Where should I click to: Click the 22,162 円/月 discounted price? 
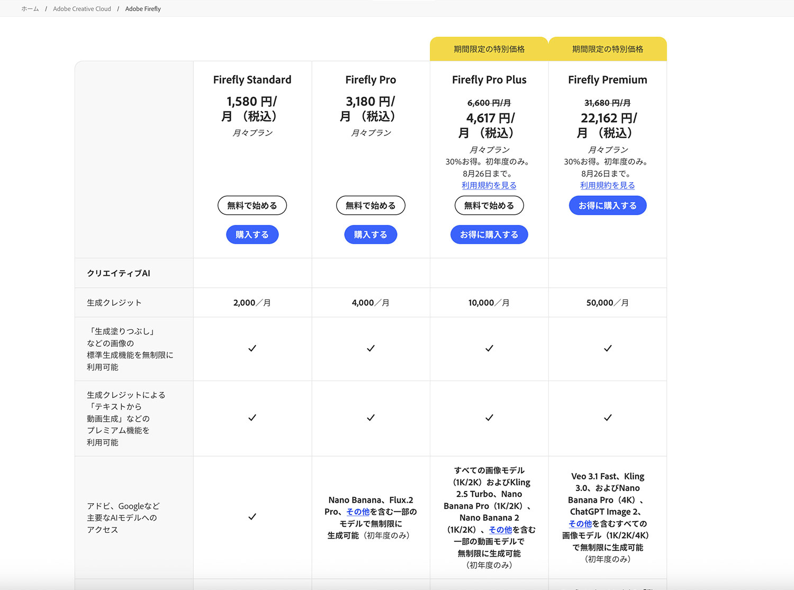coord(608,125)
